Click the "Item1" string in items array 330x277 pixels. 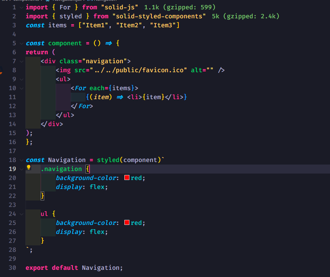coord(95,25)
